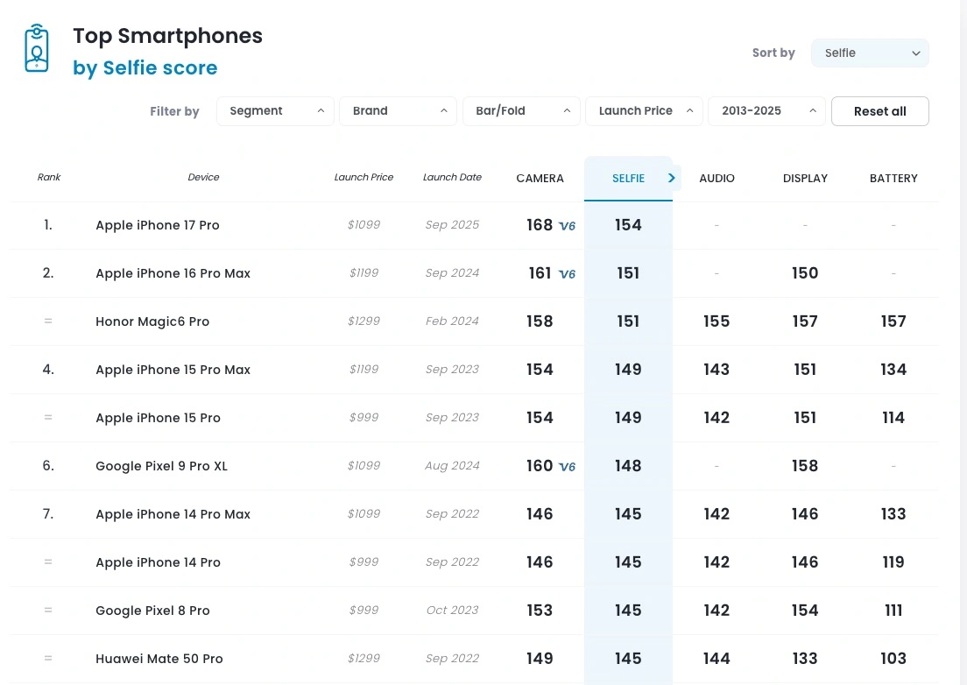
Task: Expand the Brand filter
Action: [398, 111]
